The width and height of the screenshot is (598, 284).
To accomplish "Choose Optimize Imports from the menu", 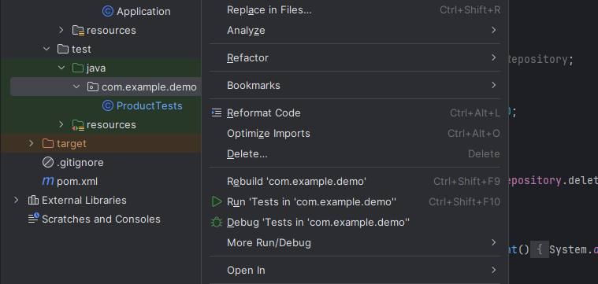I will [x=355, y=134].
